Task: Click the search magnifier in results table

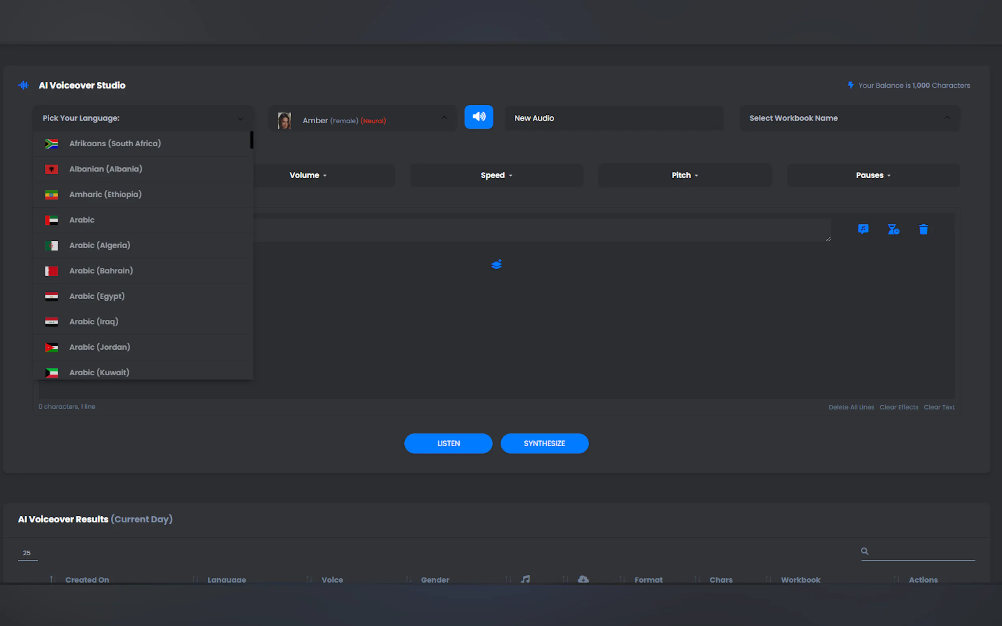Action: tap(864, 551)
